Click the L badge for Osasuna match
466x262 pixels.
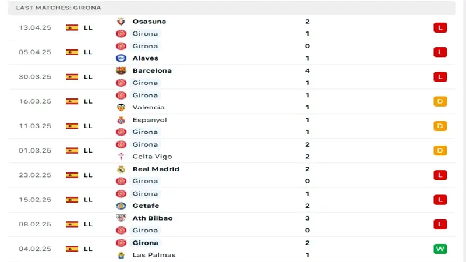(440, 27)
